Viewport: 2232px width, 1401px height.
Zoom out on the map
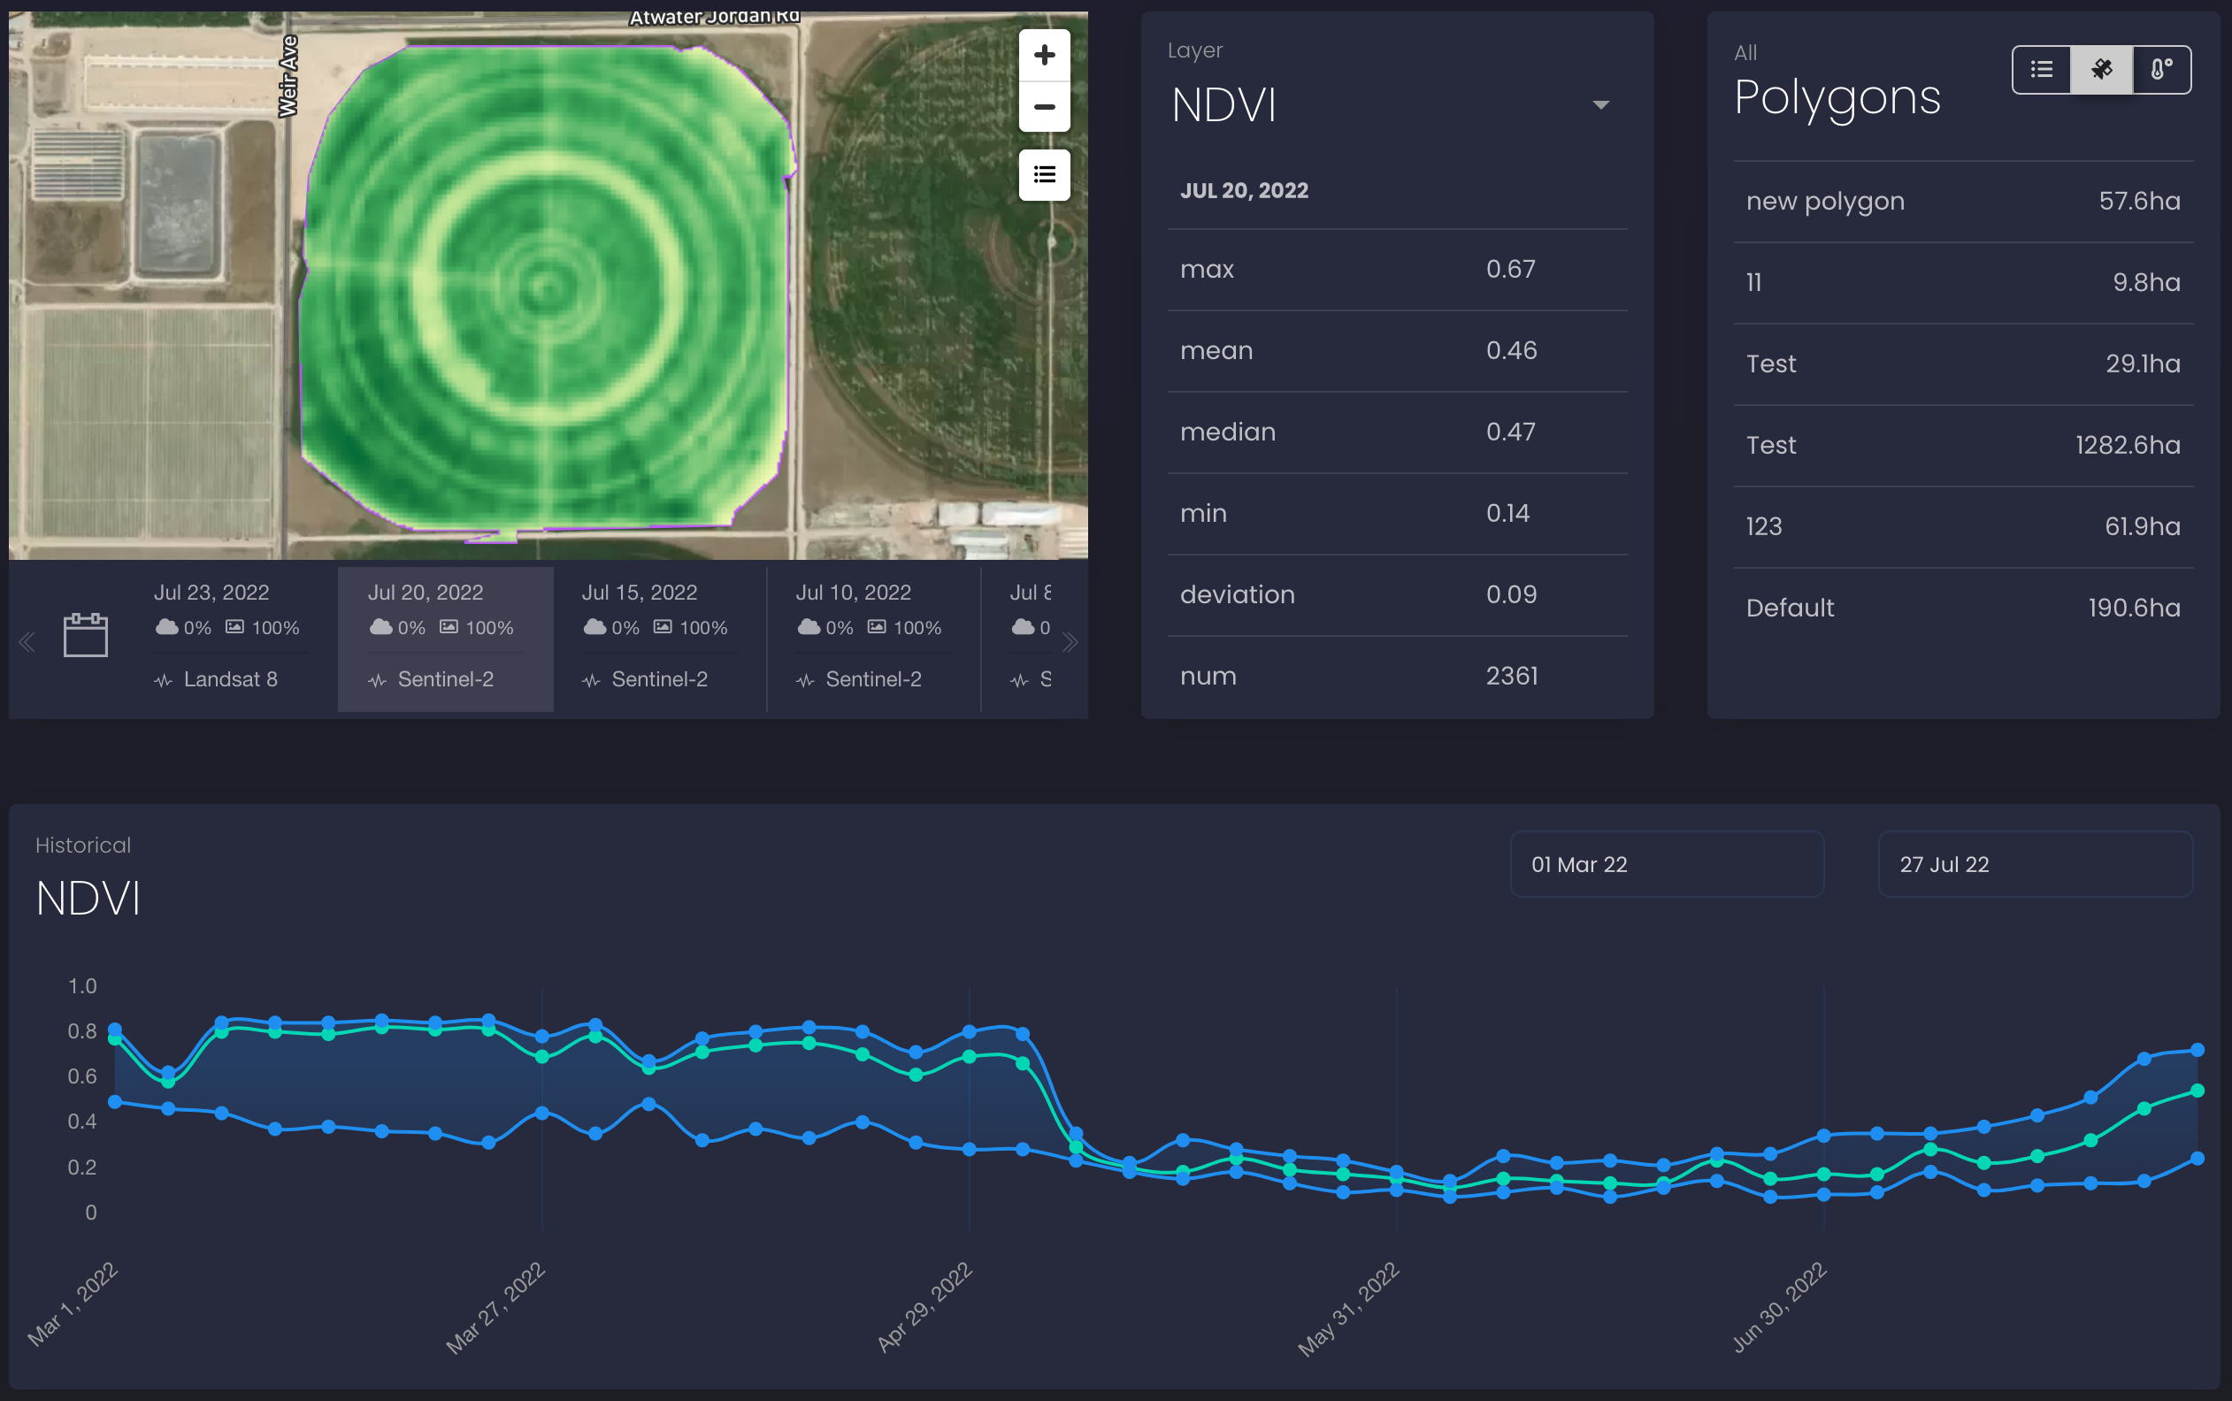click(1043, 108)
